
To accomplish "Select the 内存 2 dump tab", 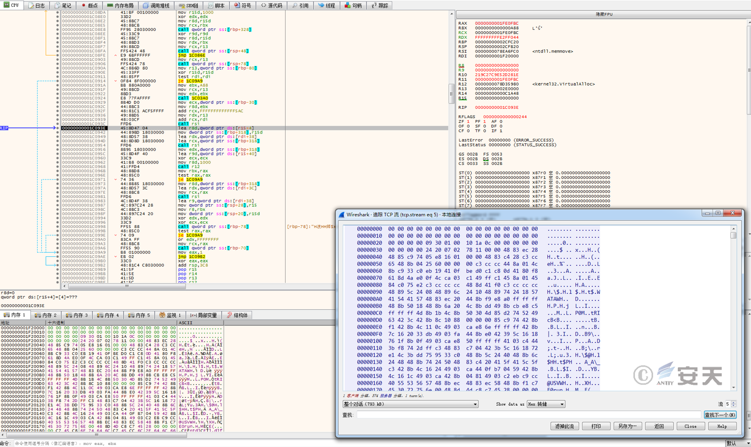I will [46, 315].
